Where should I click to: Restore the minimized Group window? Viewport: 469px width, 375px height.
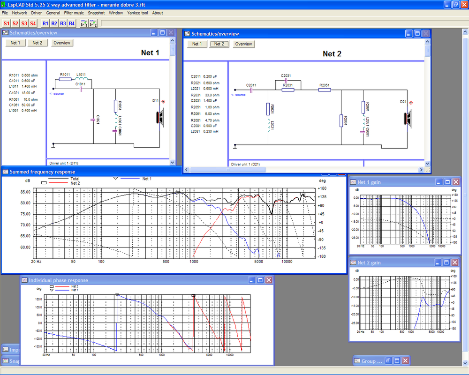click(388, 360)
